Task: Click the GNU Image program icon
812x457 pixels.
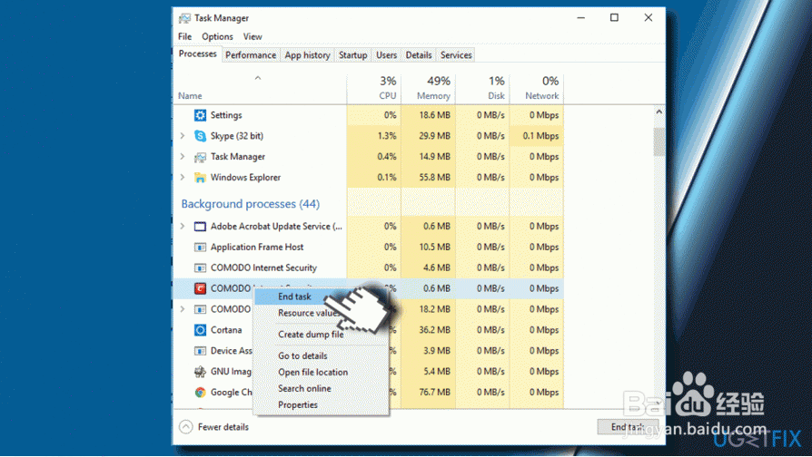Action: coord(200,371)
